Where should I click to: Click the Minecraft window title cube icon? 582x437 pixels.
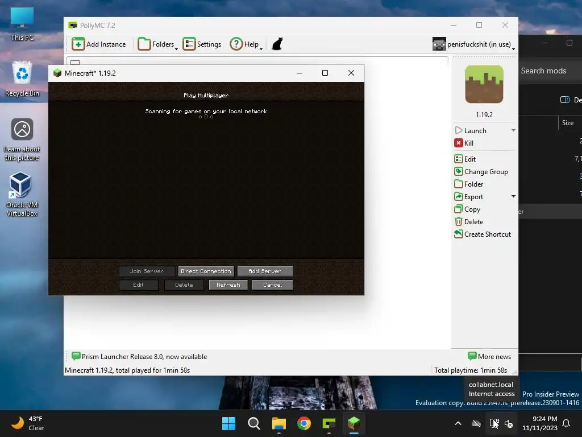[57, 73]
